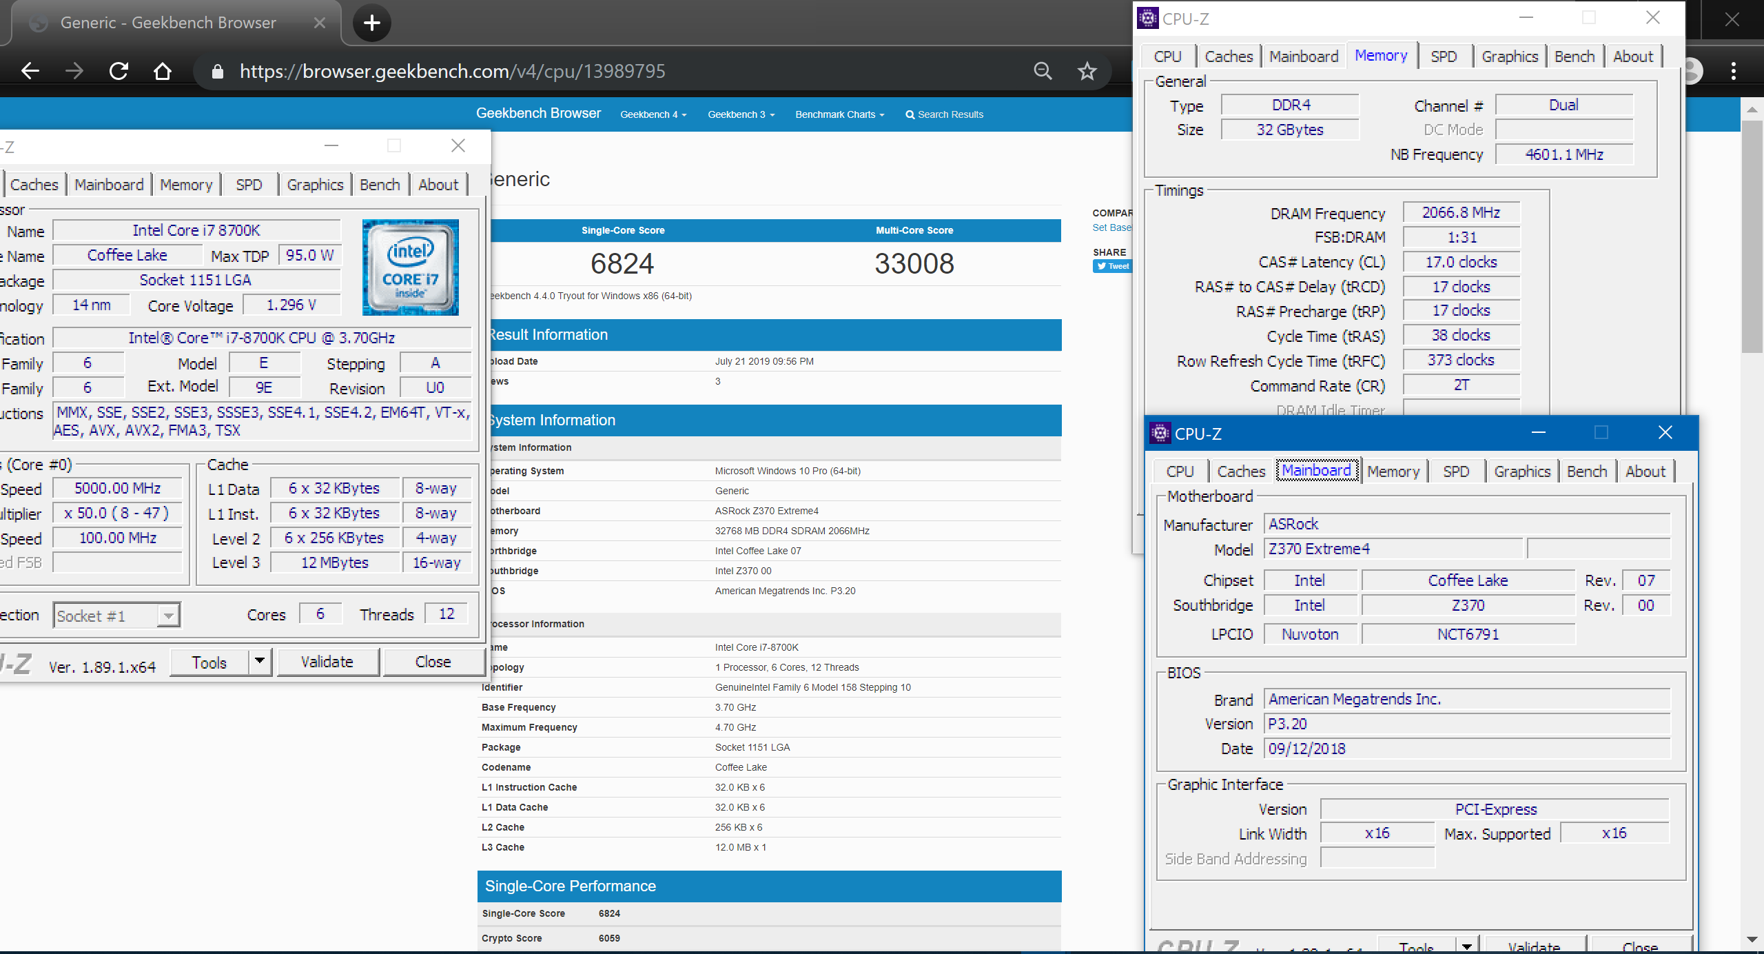Click Validate button in left CPU-Z

click(x=327, y=662)
